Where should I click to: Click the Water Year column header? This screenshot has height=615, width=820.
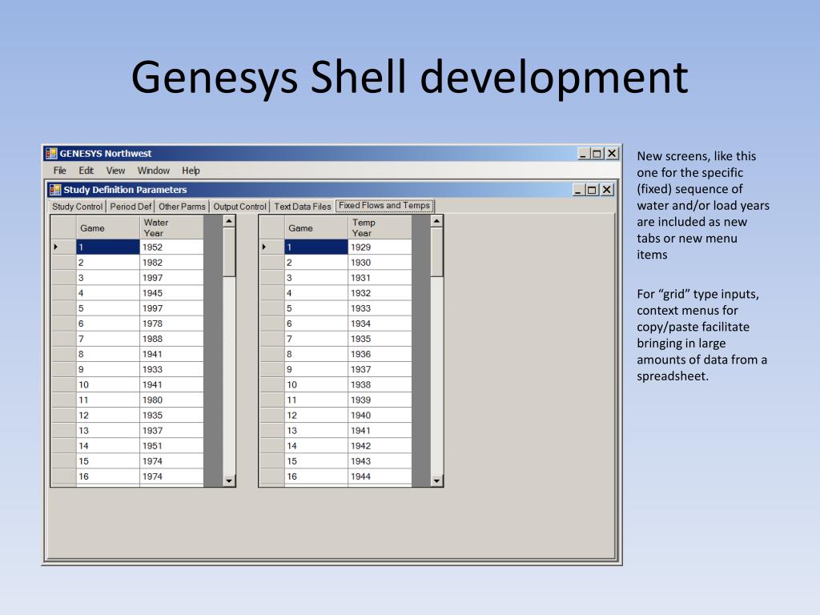tap(171, 227)
